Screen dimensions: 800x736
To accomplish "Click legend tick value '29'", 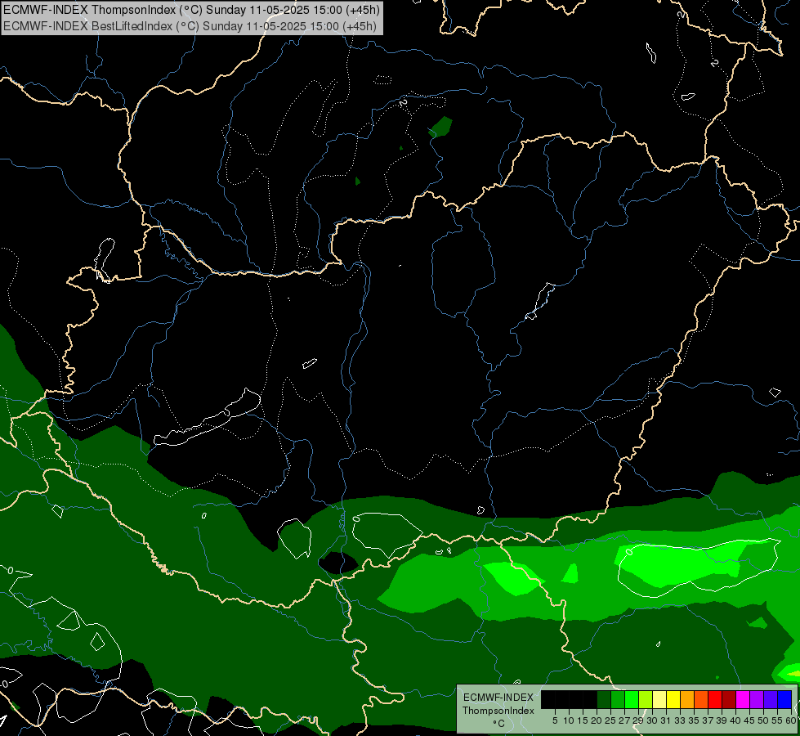I will tap(637, 720).
